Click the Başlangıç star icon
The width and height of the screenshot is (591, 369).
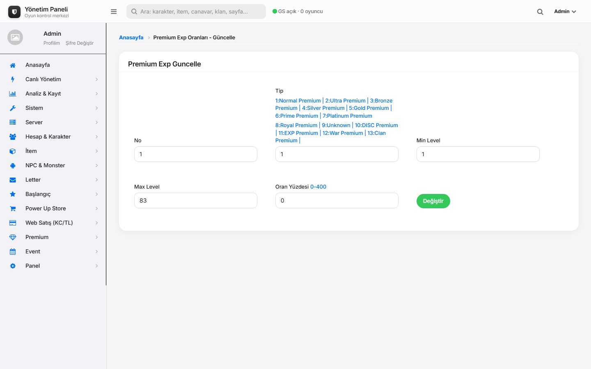pyautogui.click(x=13, y=194)
